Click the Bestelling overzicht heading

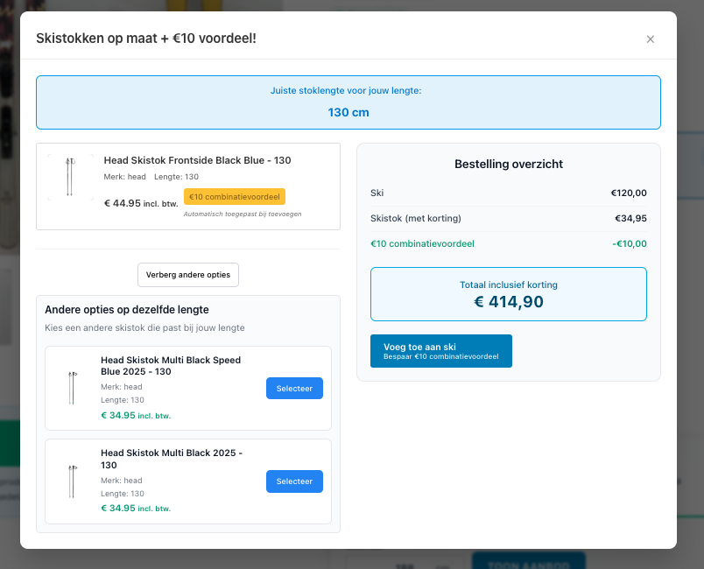pyautogui.click(x=508, y=164)
